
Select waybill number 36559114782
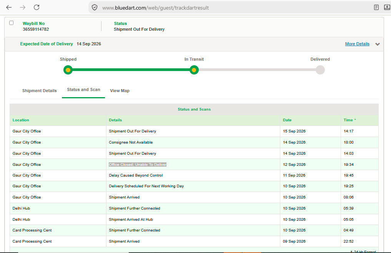click(x=36, y=29)
